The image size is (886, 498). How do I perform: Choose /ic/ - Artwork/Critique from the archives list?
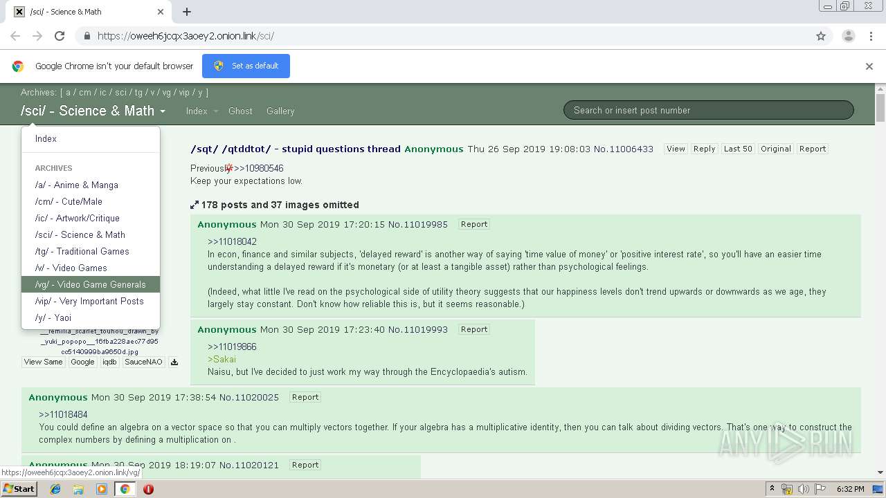[91, 218]
